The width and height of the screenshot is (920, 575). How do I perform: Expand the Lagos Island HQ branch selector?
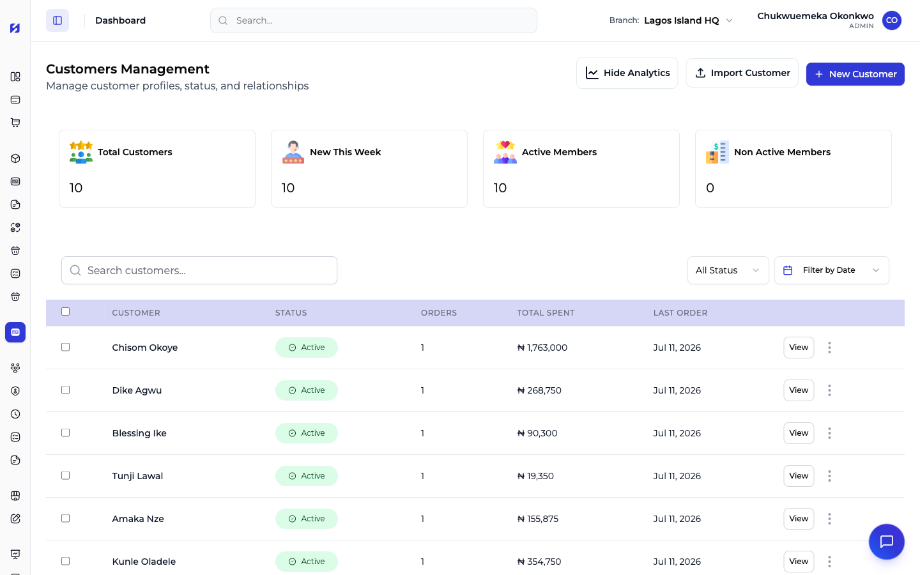pyautogui.click(x=687, y=20)
